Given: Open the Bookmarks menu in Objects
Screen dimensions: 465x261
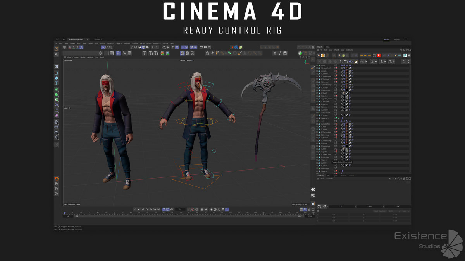Looking at the screenshot, I should point(350,50).
